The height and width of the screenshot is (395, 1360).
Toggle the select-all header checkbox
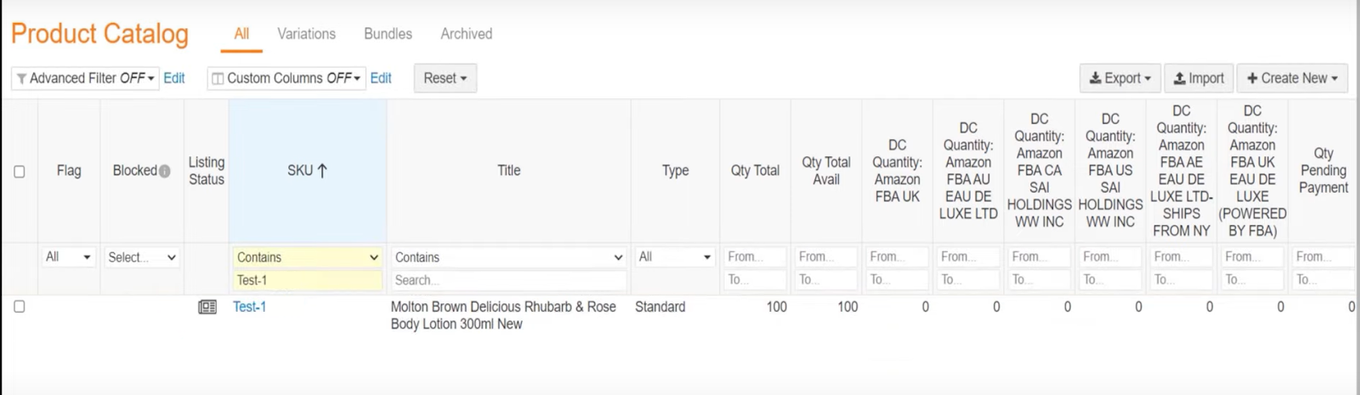pos(20,172)
